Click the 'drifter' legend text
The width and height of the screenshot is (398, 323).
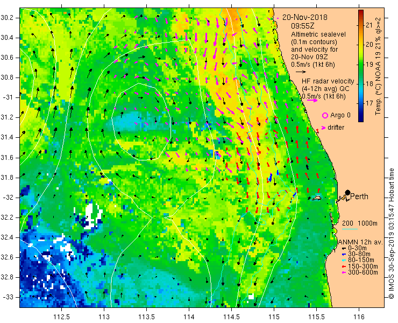click(336, 128)
